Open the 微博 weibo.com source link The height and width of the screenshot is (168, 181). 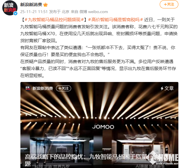(94, 12)
